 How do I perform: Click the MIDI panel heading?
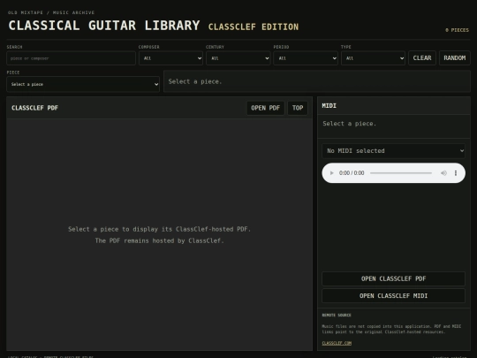tap(329, 106)
